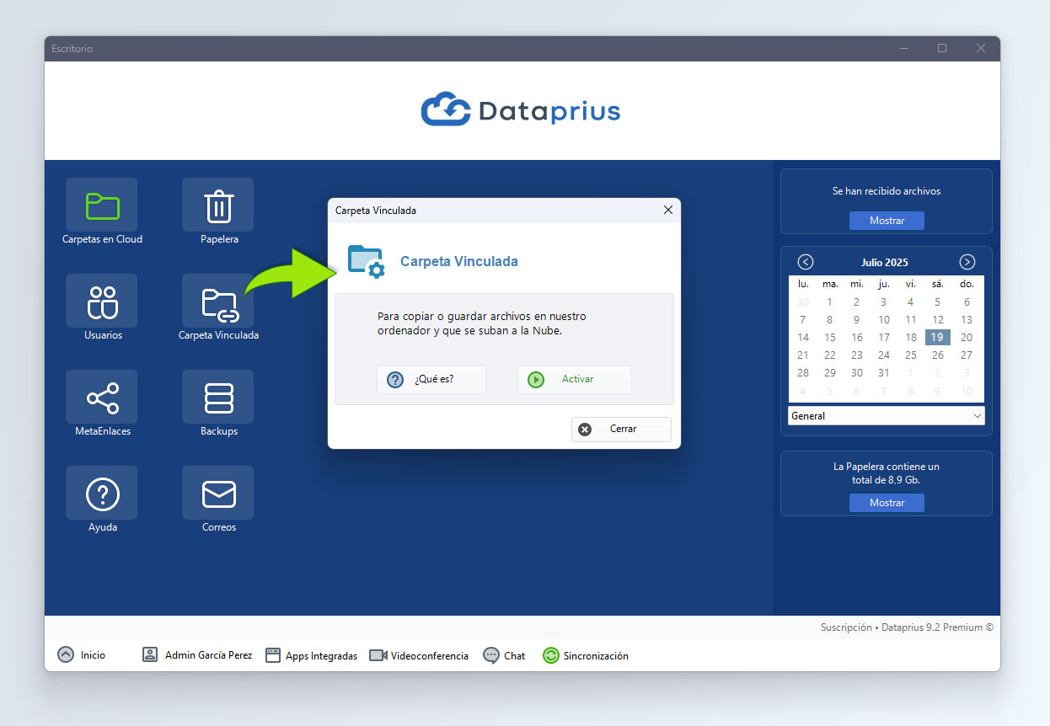1050x726 pixels.
Task: Select July 31 in the calendar
Action: point(883,373)
